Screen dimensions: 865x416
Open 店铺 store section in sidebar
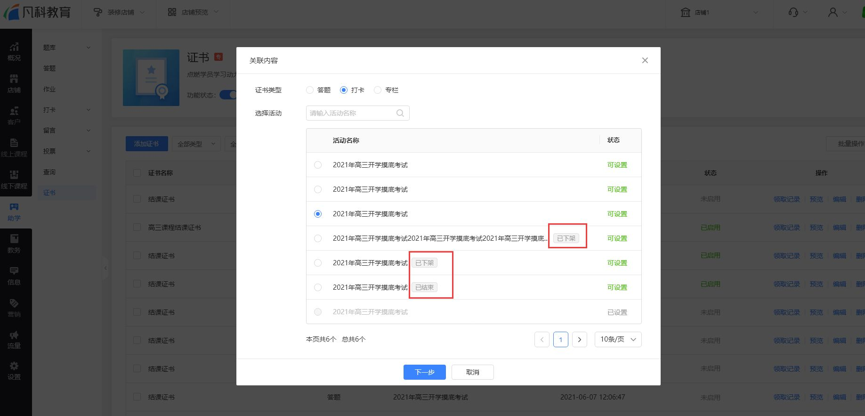click(x=14, y=84)
